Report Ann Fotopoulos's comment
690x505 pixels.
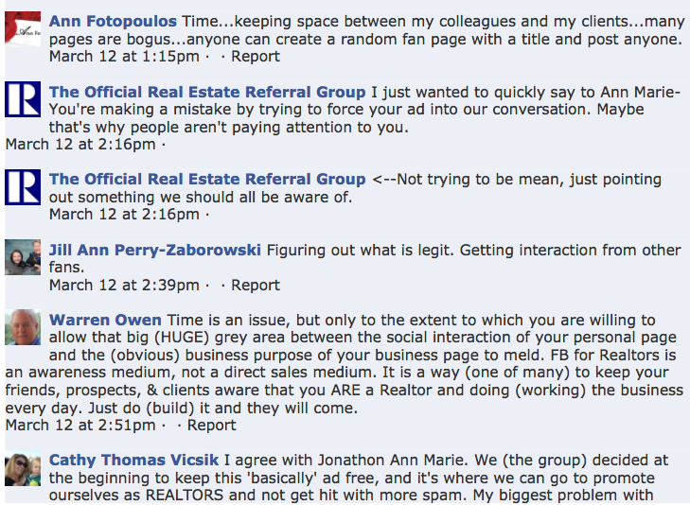(x=256, y=56)
